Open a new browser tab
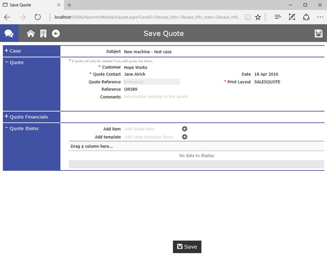This screenshot has height=256, width=327. [x=69, y=5]
